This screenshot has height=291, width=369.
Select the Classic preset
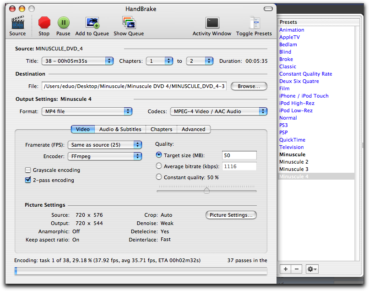point(316,66)
